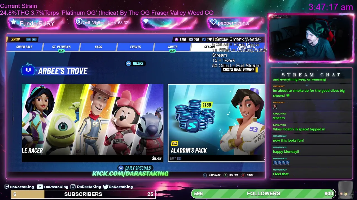Click the followers goal progress bar
This screenshot has width=357, height=200.
[263, 194]
